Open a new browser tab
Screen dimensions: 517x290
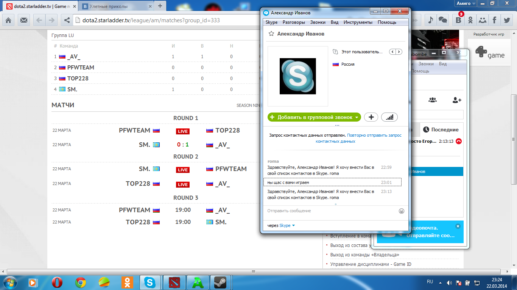(x=160, y=6)
